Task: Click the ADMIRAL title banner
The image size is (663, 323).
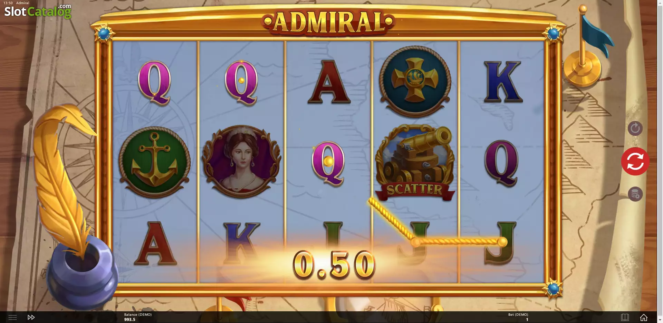Action: [x=328, y=22]
